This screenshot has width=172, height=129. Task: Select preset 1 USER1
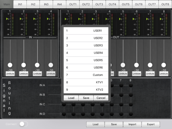coord(86,31)
